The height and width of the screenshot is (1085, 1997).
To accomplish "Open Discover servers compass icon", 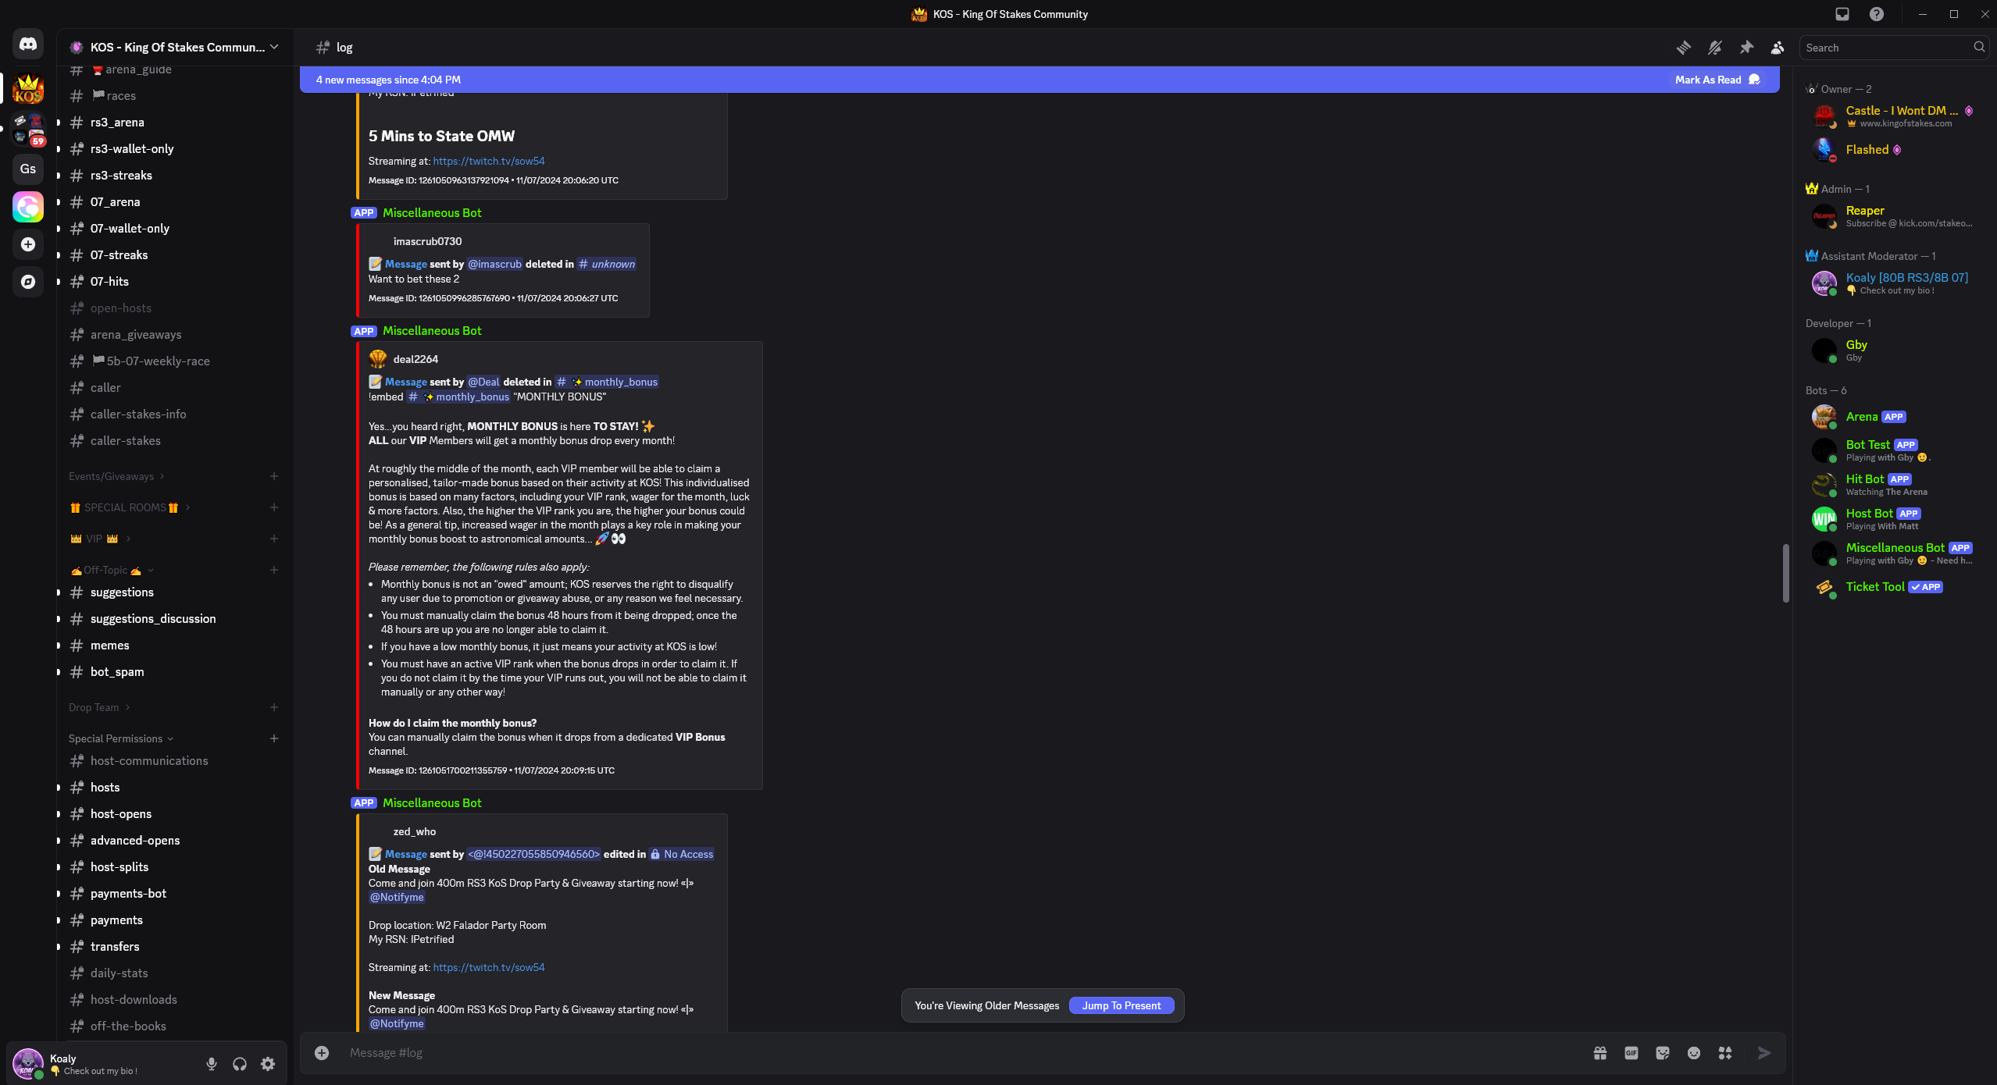I will [x=28, y=282].
